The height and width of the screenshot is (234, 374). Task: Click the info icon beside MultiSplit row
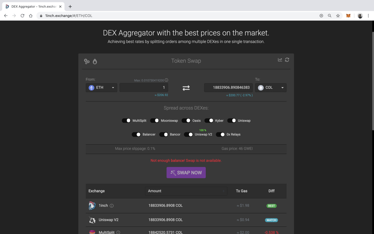click(118, 232)
